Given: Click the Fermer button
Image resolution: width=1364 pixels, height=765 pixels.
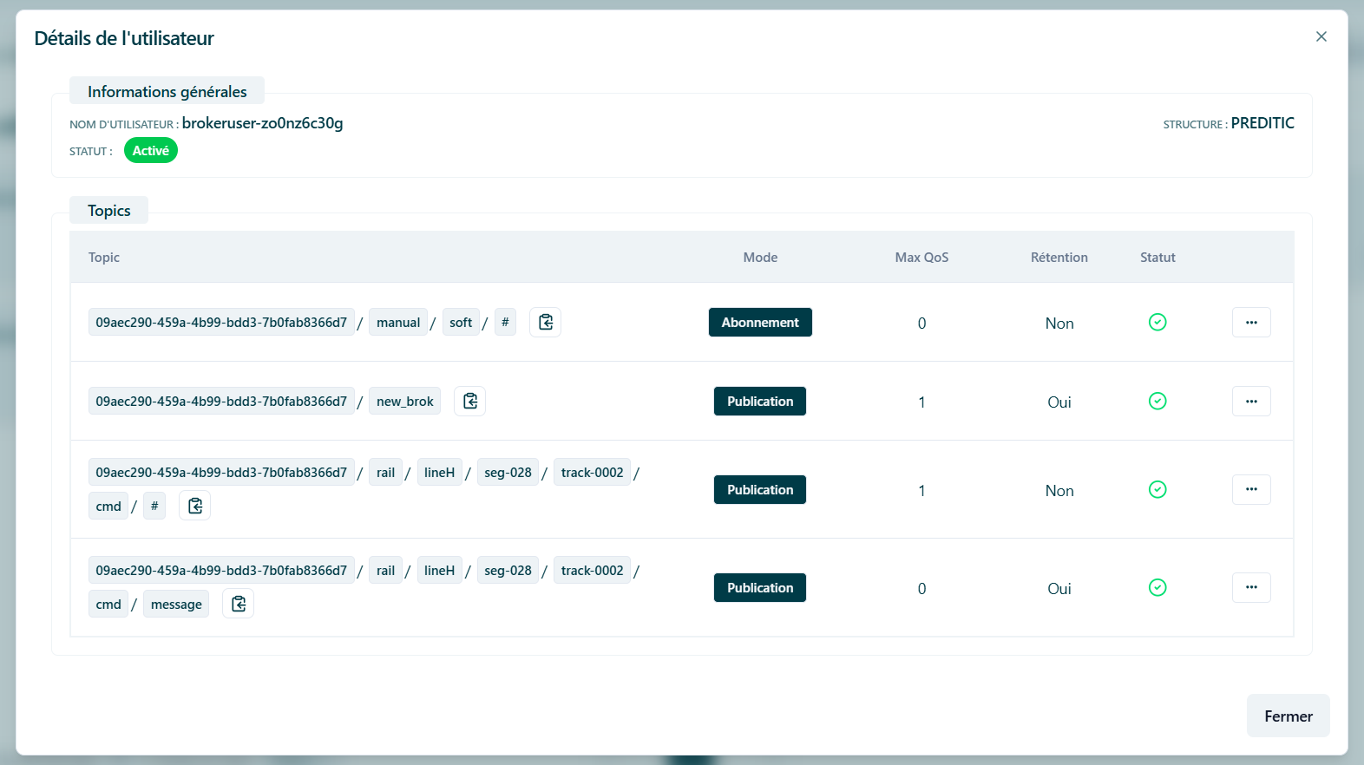Looking at the screenshot, I should [1289, 716].
